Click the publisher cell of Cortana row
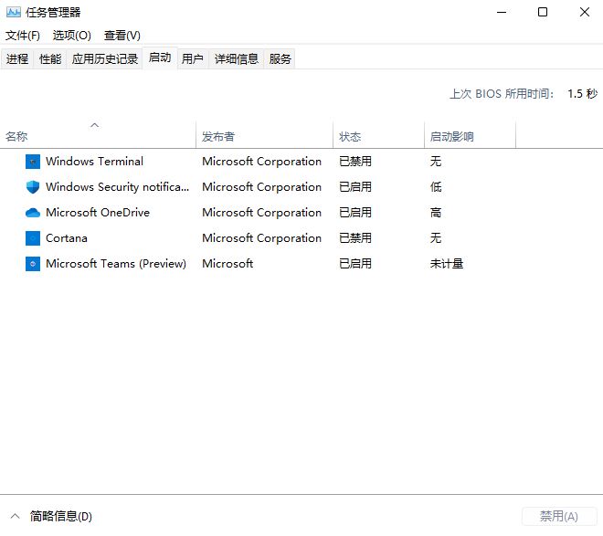Viewport: 603px width, 536px height. [262, 238]
